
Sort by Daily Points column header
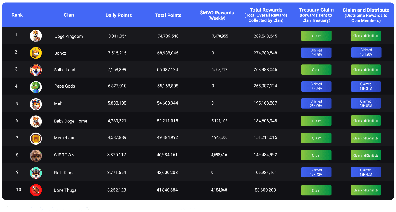(x=118, y=15)
